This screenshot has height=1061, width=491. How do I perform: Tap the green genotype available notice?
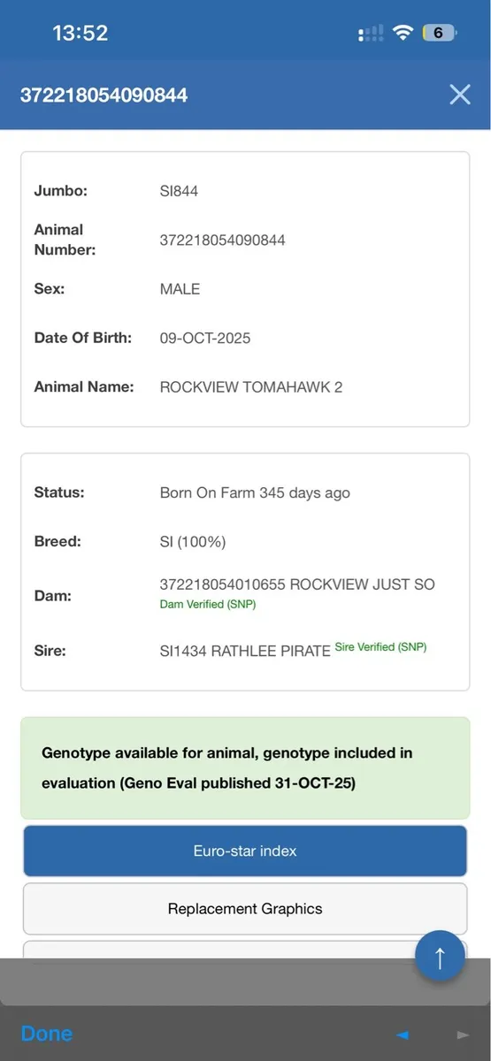[245, 767]
